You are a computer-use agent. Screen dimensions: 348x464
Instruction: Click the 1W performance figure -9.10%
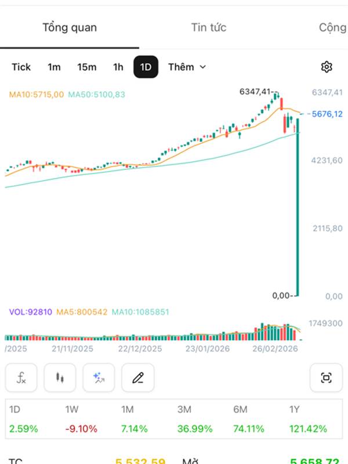(81, 429)
